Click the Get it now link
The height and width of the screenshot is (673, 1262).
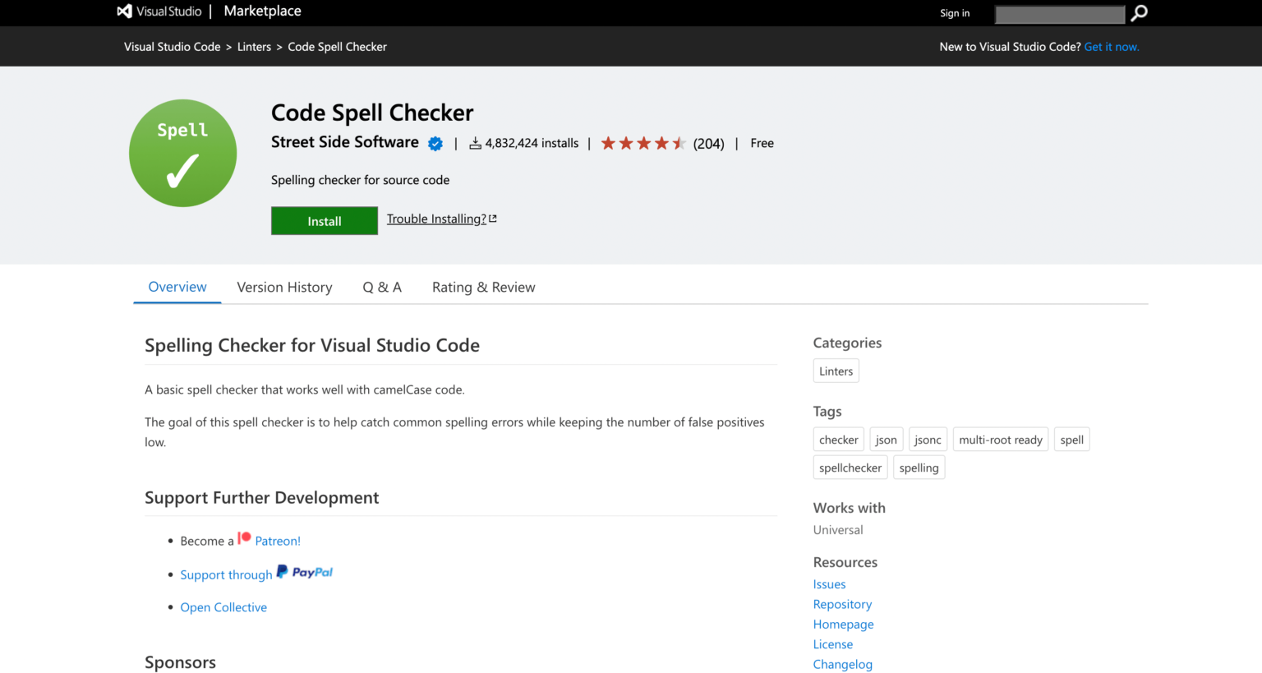click(x=1112, y=47)
